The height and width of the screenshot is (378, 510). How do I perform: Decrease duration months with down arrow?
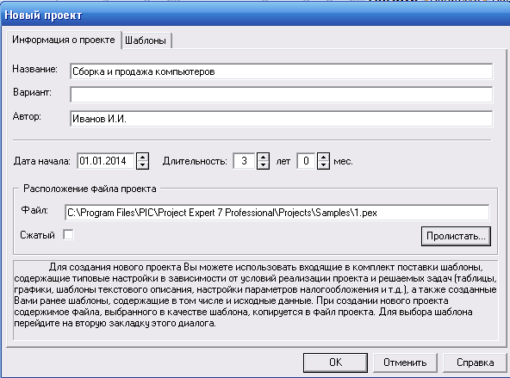point(323,165)
